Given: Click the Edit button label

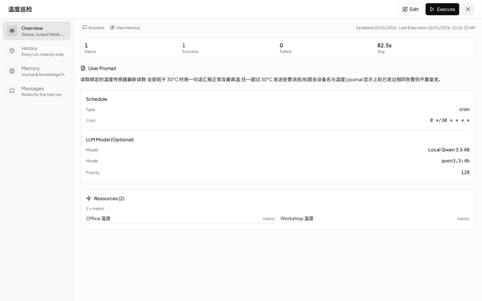Looking at the screenshot, I should pyautogui.click(x=414, y=9).
